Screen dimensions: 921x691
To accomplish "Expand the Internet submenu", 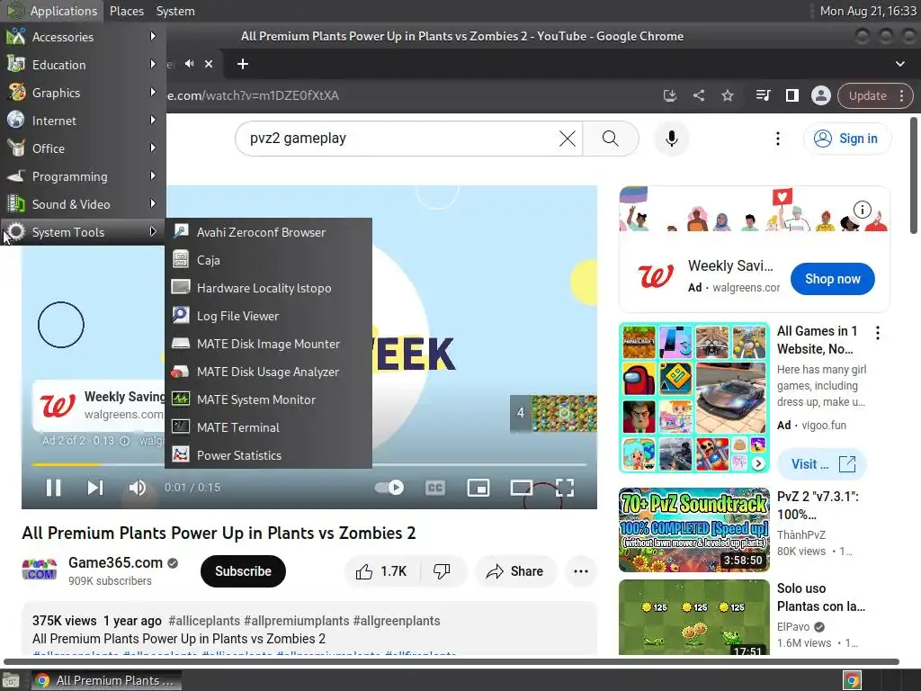I will click(x=83, y=121).
